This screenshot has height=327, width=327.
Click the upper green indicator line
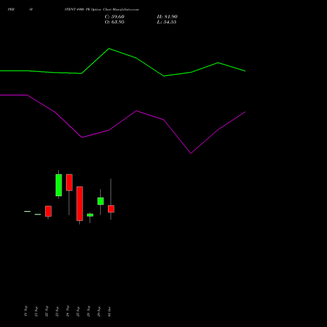(x=122, y=53)
